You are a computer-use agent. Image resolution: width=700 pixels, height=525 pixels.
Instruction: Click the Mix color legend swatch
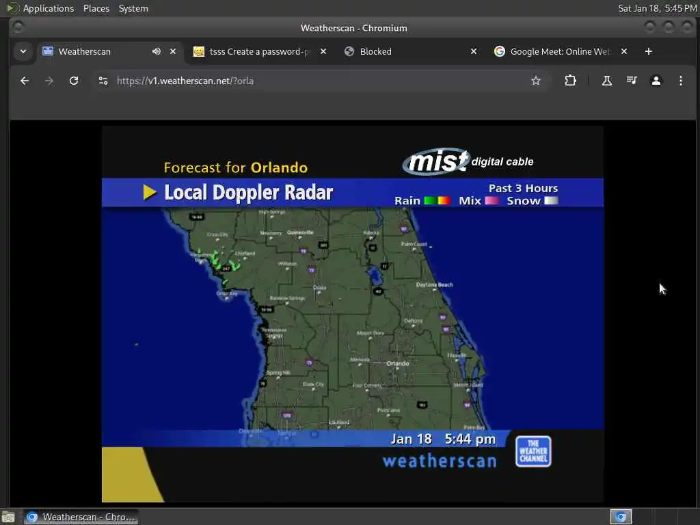click(x=492, y=200)
